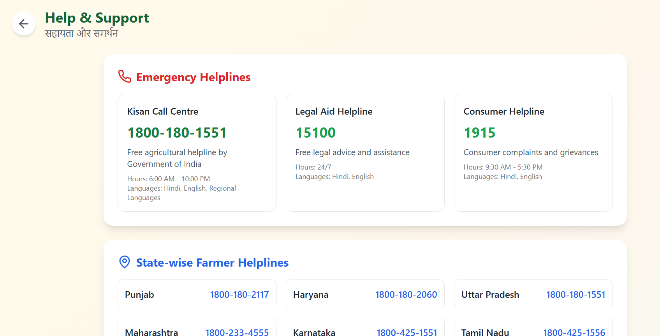This screenshot has width=660, height=336.
Task: Click the map pin icon beside State-wise Farmer Helplines
Action: (125, 262)
